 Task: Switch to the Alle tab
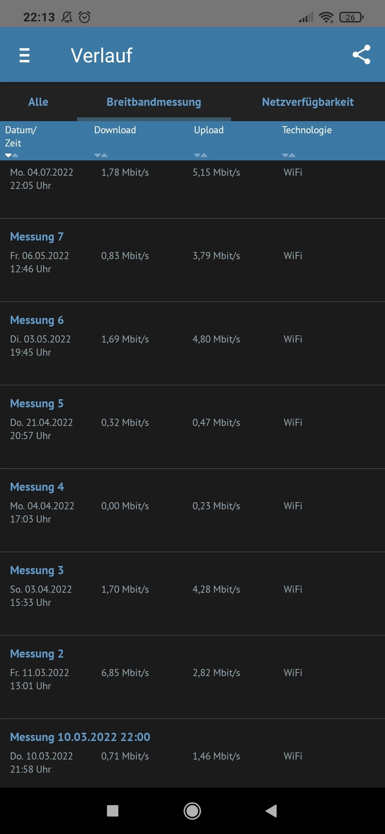(x=38, y=102)
